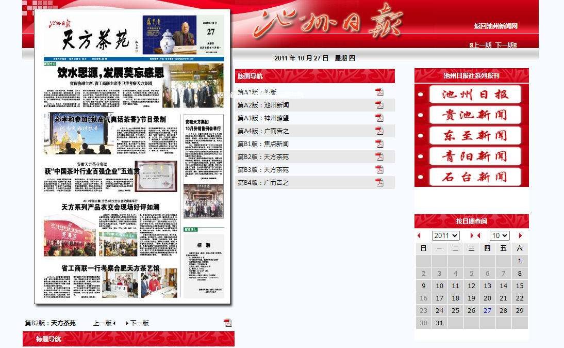Click the previous year arrow in calendar
The height and width of the screenshot is (348, 564).
pyautogui.click(x=419, y=236)
